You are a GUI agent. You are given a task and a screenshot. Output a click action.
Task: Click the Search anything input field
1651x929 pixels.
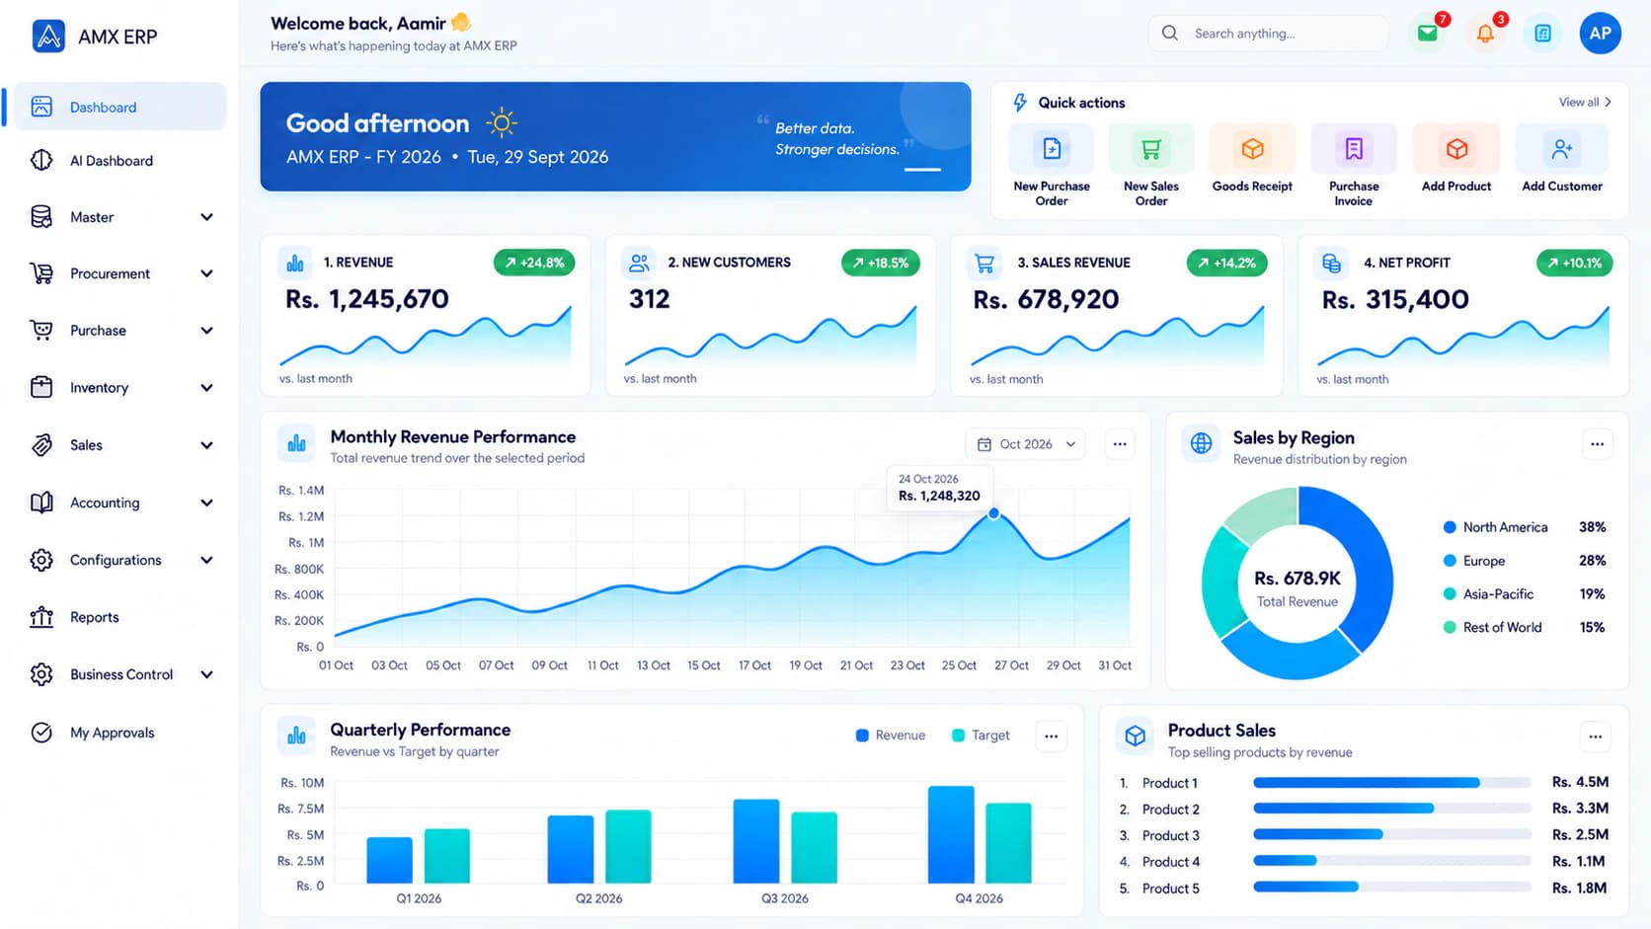(1269, 33)
